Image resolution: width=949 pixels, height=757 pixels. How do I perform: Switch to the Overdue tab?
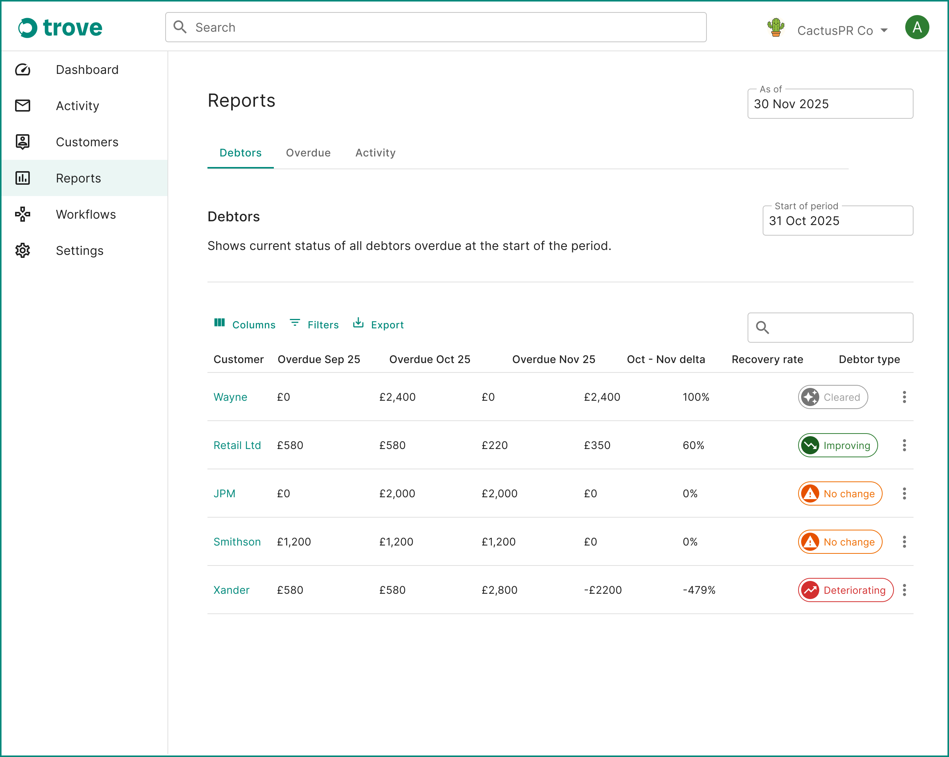[308, 153]
